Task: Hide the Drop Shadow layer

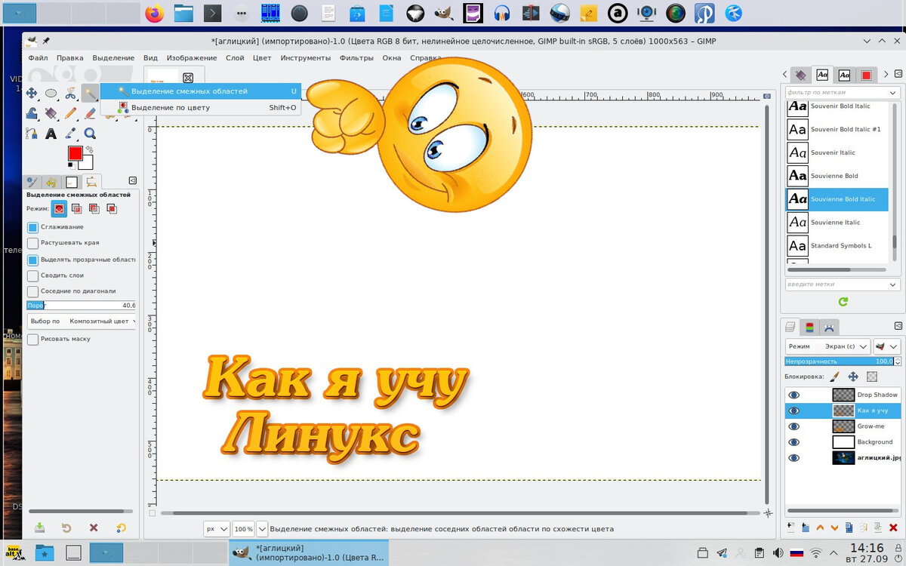Action: (794, 395)
